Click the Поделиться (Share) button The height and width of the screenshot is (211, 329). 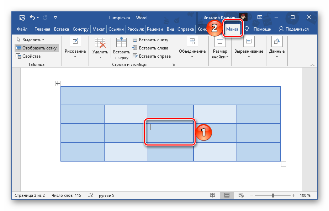coord(294,29)
